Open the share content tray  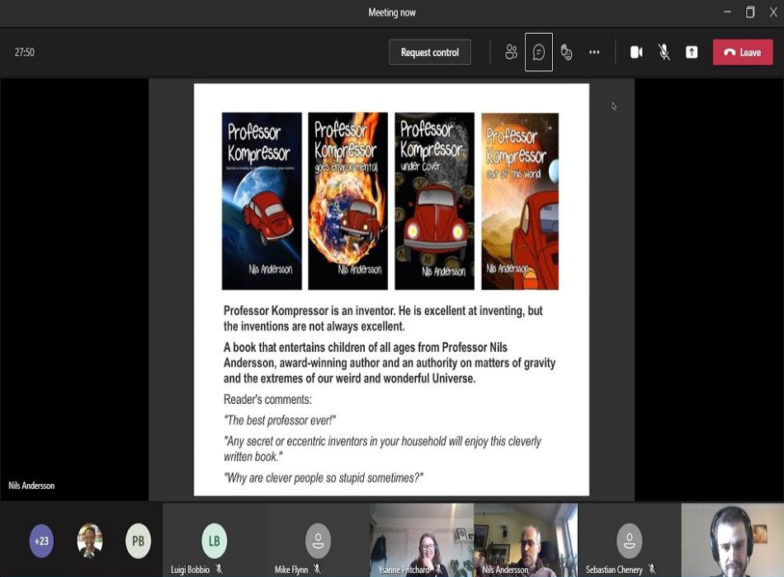pyautogui.click(x=692, y=52)
